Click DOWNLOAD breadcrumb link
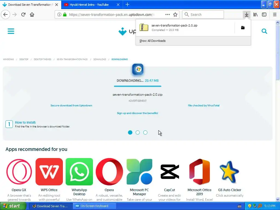Image resolution: width=280 pixels, height=210 pixels. pos(100,59)
